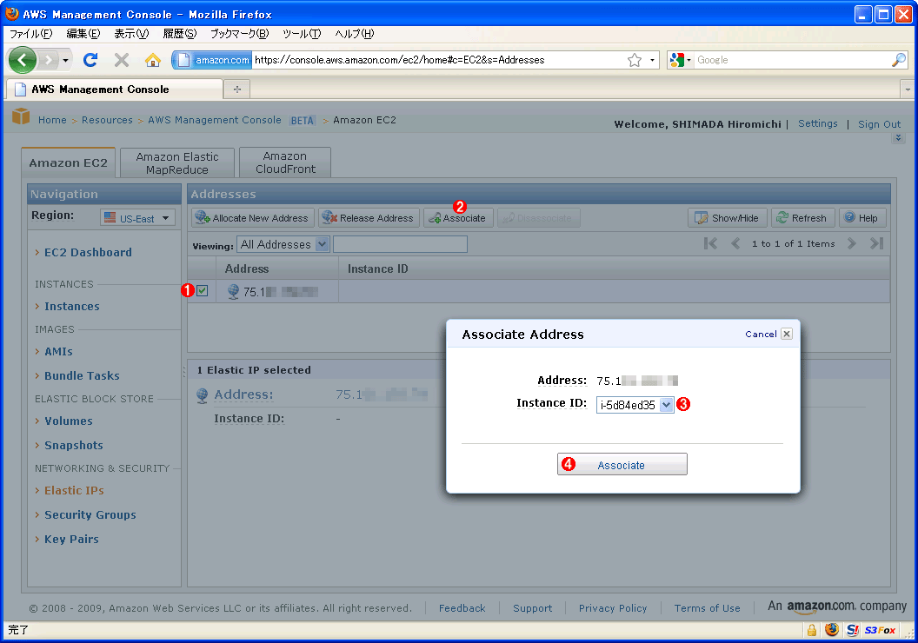Open EC2 Dashboard in navigation
This screenshot has width=918, height=643.
[88, 252]
